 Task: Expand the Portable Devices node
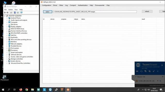point(7,46)
